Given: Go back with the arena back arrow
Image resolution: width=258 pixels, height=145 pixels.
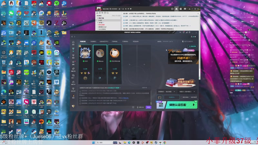Looking at the screenshot, I should tap(72, 37).
